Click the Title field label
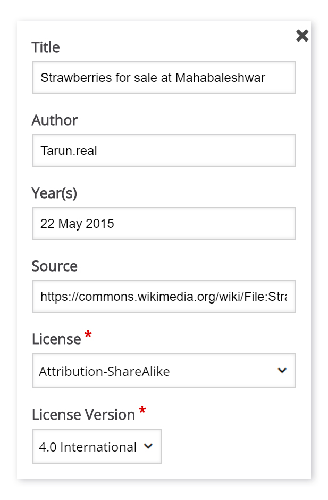The width and height of the screenshot is (328, 500). click(x=46, y=47)
